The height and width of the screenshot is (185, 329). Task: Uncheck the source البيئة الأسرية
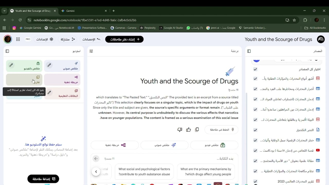(255, 120)
